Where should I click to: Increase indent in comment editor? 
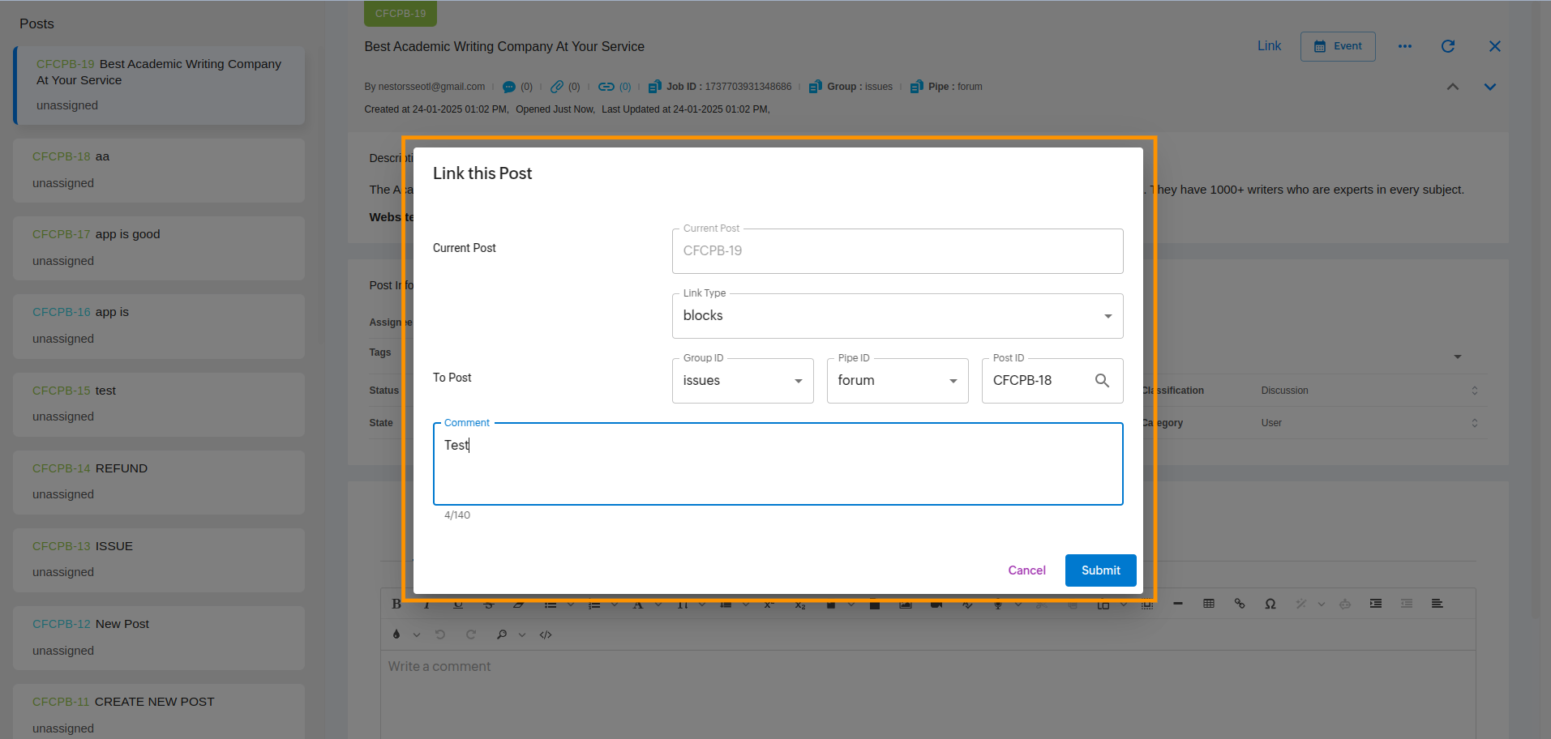(x=1376, y=604)
